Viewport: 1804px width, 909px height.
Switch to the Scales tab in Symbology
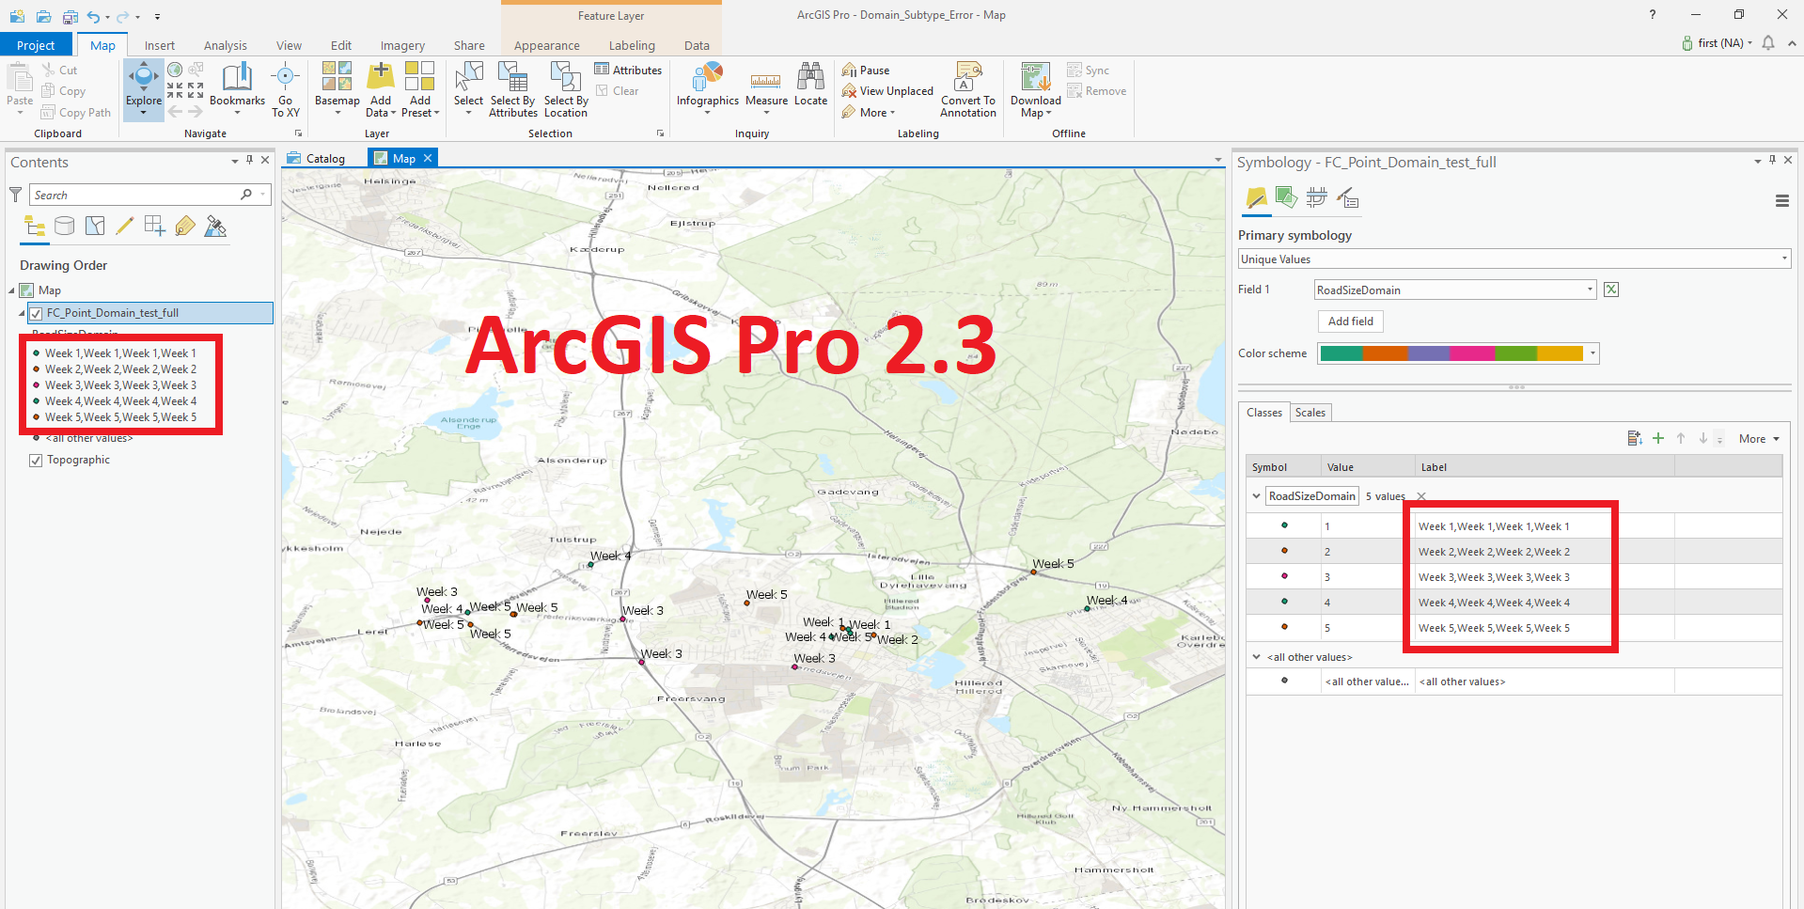coord(1310,412)
